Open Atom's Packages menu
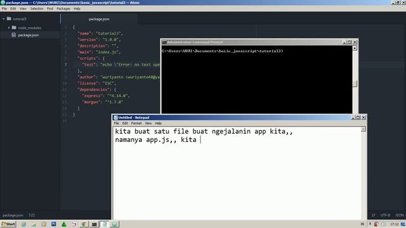This screenshot has height=228, width=406. pos(63,8)
